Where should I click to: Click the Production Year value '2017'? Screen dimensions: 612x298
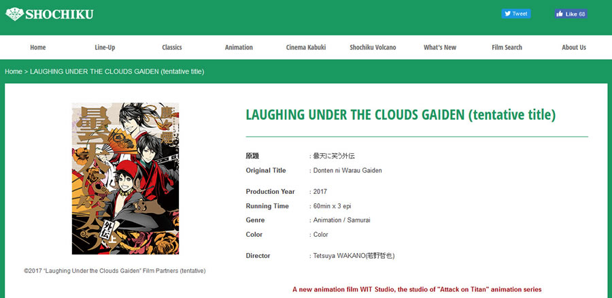point(320,191)
